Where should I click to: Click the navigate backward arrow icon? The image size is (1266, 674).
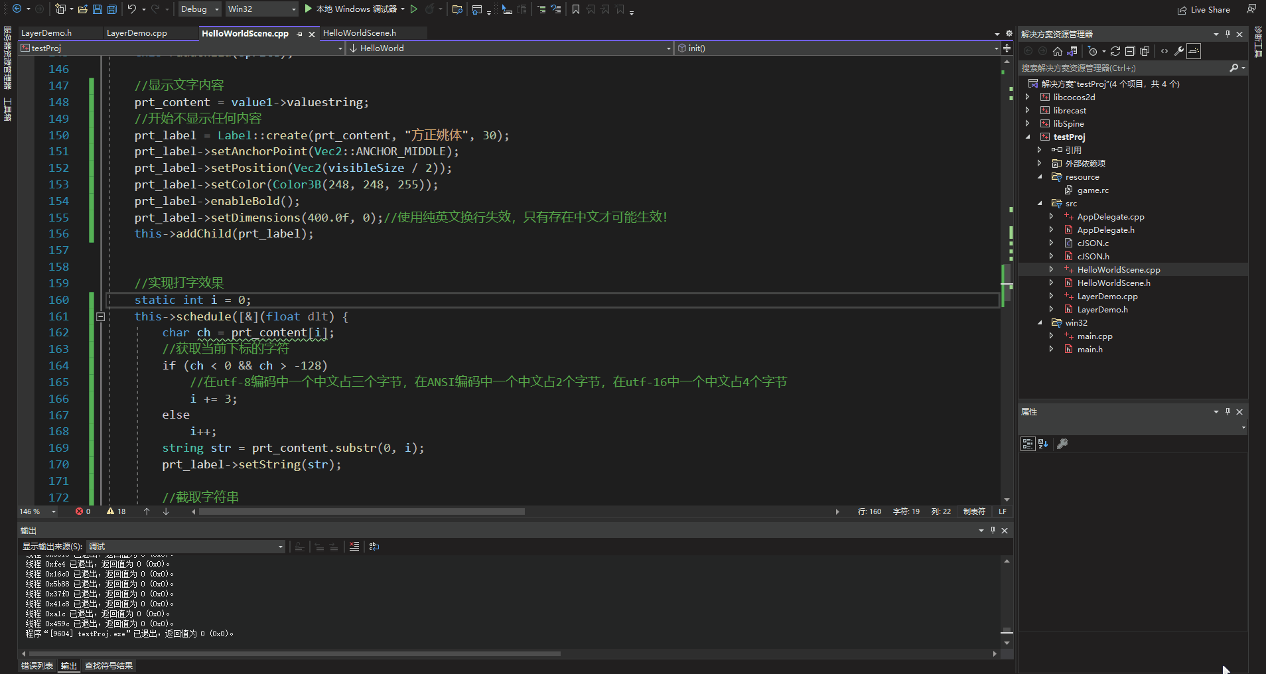point(17,9)
